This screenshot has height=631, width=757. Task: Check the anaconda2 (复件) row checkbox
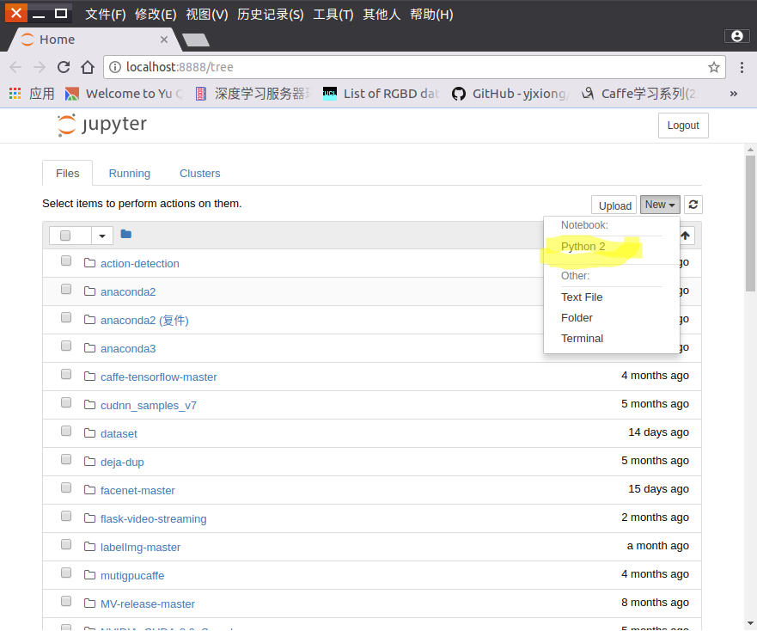66,317
